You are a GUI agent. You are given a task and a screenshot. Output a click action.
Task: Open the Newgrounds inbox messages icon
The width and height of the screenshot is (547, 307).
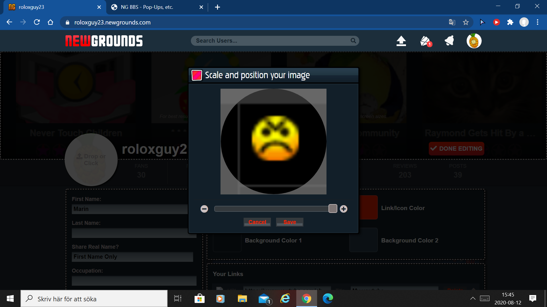point(425,41)
